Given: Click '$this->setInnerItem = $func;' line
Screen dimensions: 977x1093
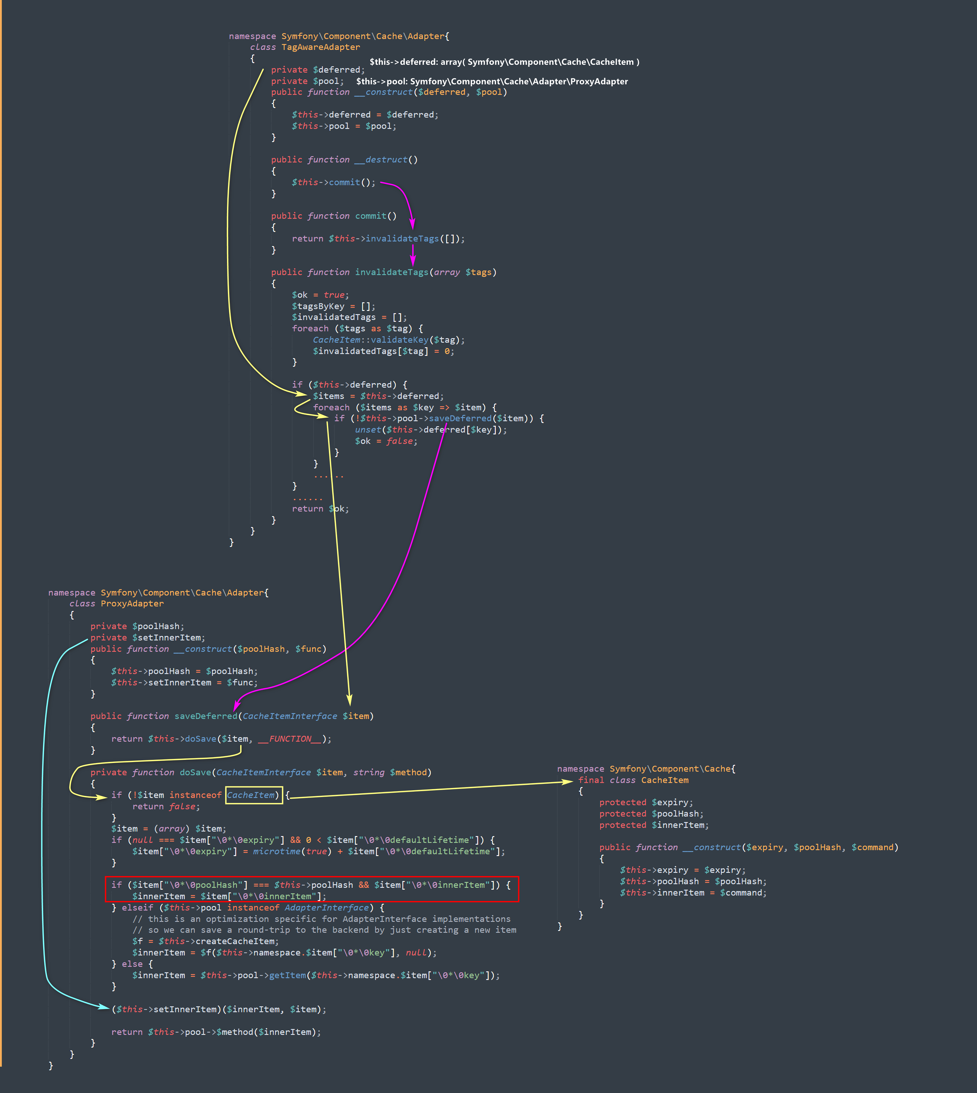Looking at the screenshot, I should [x=185, y=683].
